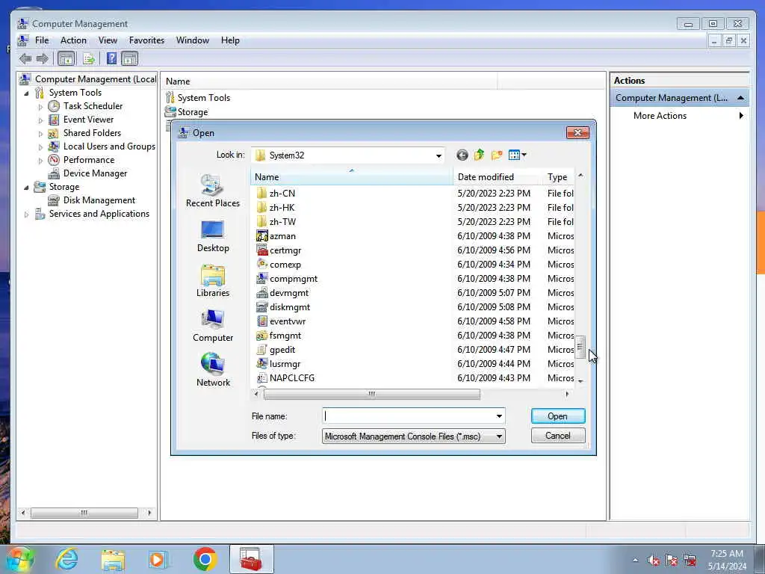Viewport: 765px width, 574px height.
Task: Click the file list horizontal scrollbar thumb
Action: point(372,394)
